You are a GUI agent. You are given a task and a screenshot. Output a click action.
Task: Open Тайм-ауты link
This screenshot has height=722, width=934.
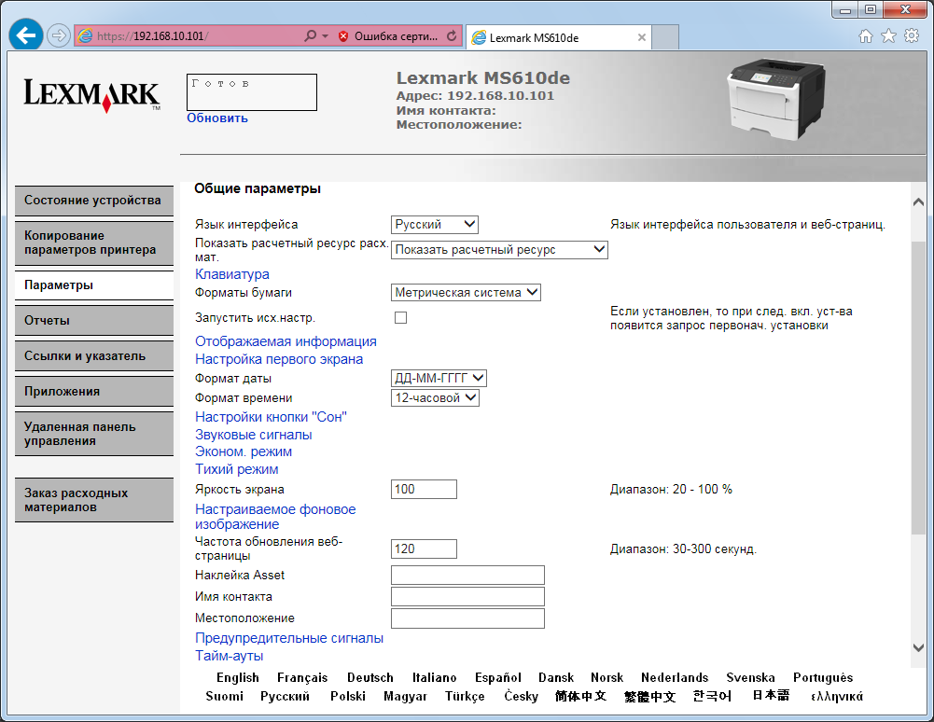click(230, 656)
